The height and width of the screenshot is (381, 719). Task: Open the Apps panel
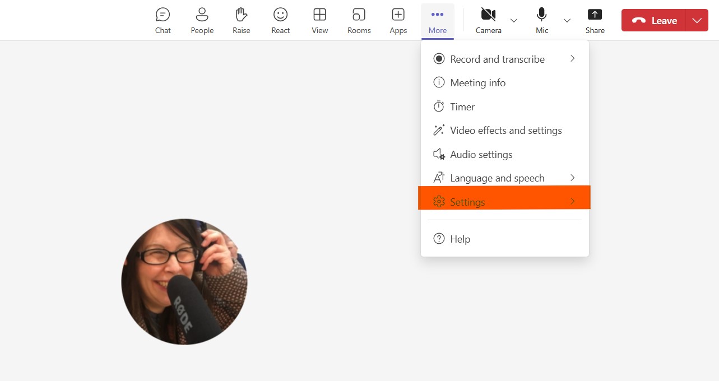click(398, 21)
